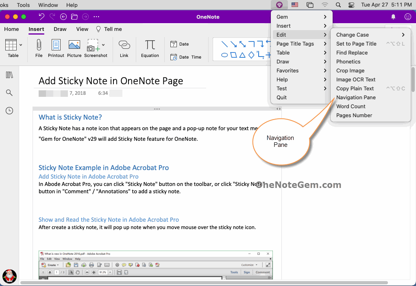Open the Tools menu
Image resolution: width=416 pixels, height=286 pixels.
(x=23, y=5)
